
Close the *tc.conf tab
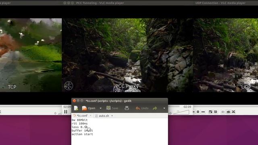tap(90, 116)
